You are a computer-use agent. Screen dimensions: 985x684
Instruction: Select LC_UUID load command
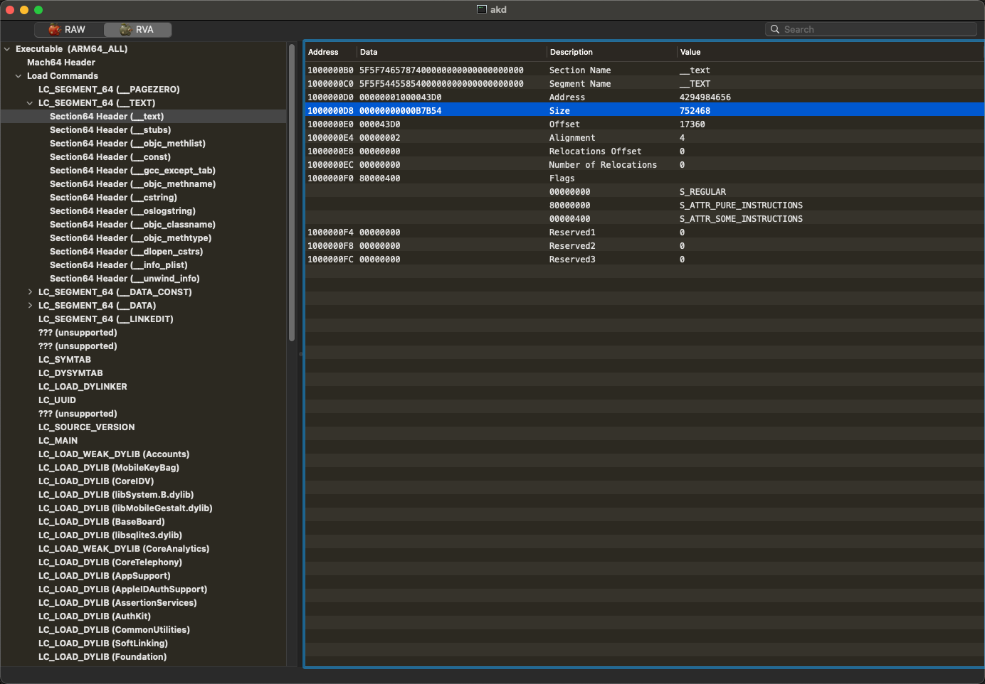coord(57,400)
